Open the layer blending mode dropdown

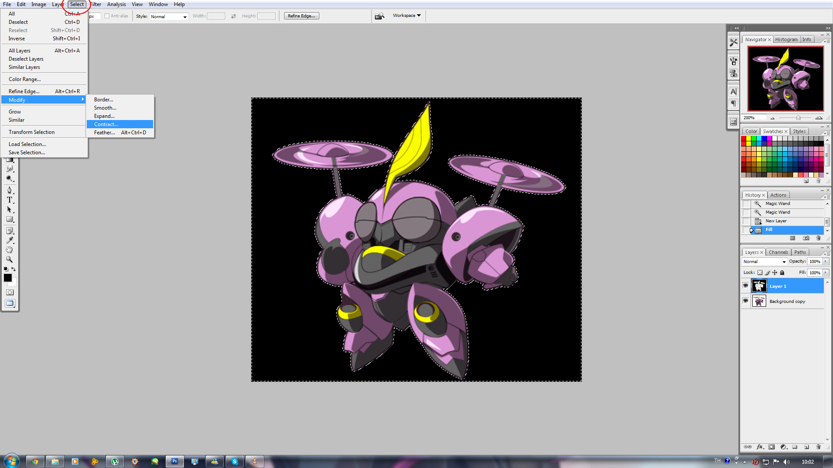pyautogui.click(x=764, y=262)
